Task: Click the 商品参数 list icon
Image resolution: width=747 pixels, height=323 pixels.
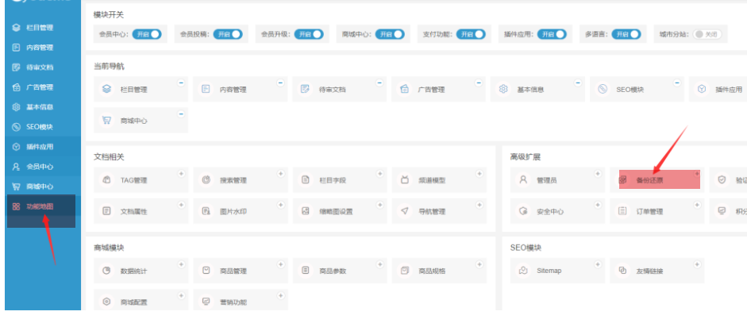Action: coord(306,271)
